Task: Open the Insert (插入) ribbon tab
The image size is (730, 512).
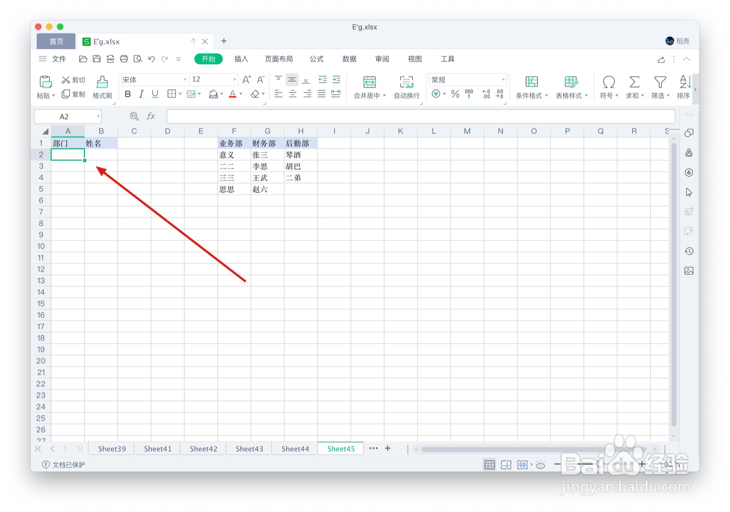Action: (241, 59)
